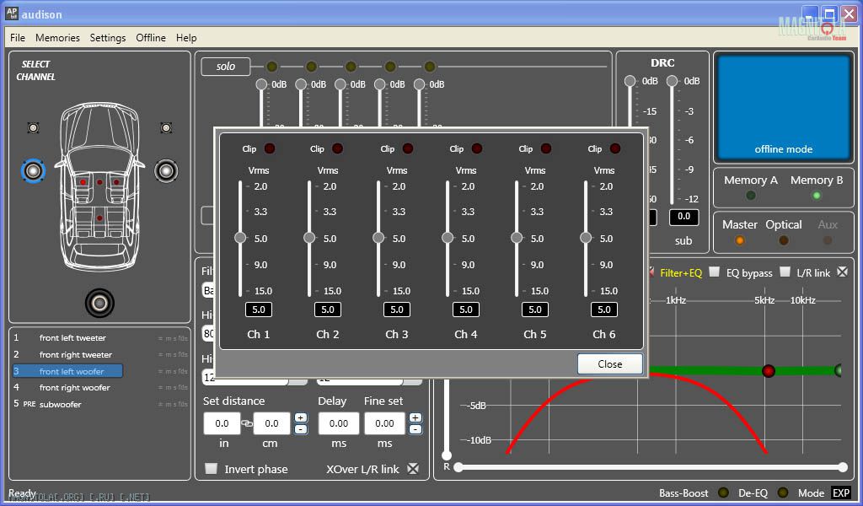Viewport: 863px width, 506px height.
Task: Click the DRC sub value box 0.0
Action: 683,217
